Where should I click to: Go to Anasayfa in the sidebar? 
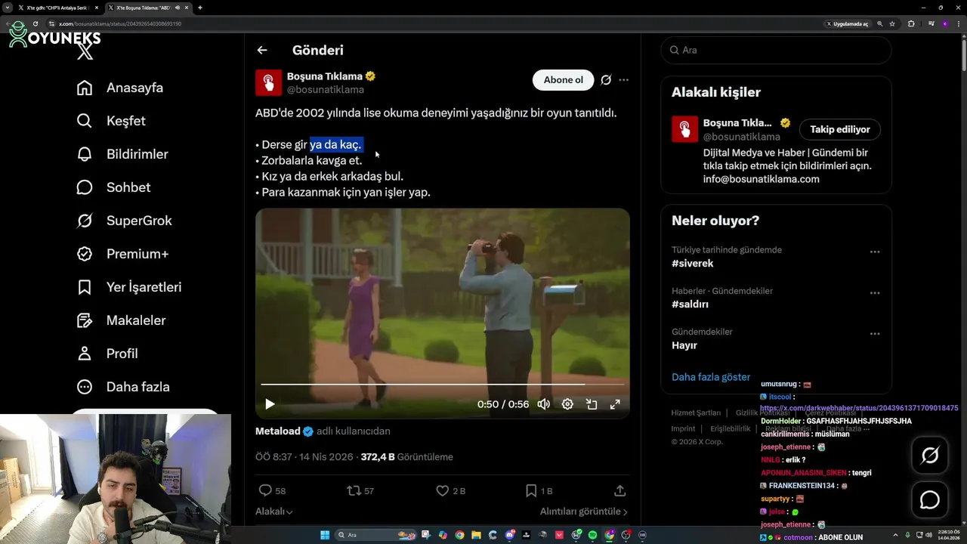(120, 88)
